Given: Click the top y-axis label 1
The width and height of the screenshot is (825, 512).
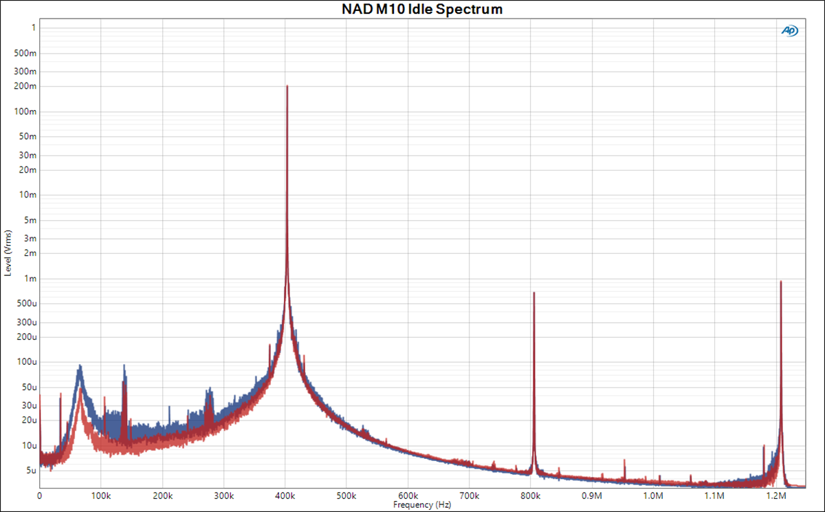Looking at the screenshot, I should (34, 28).
